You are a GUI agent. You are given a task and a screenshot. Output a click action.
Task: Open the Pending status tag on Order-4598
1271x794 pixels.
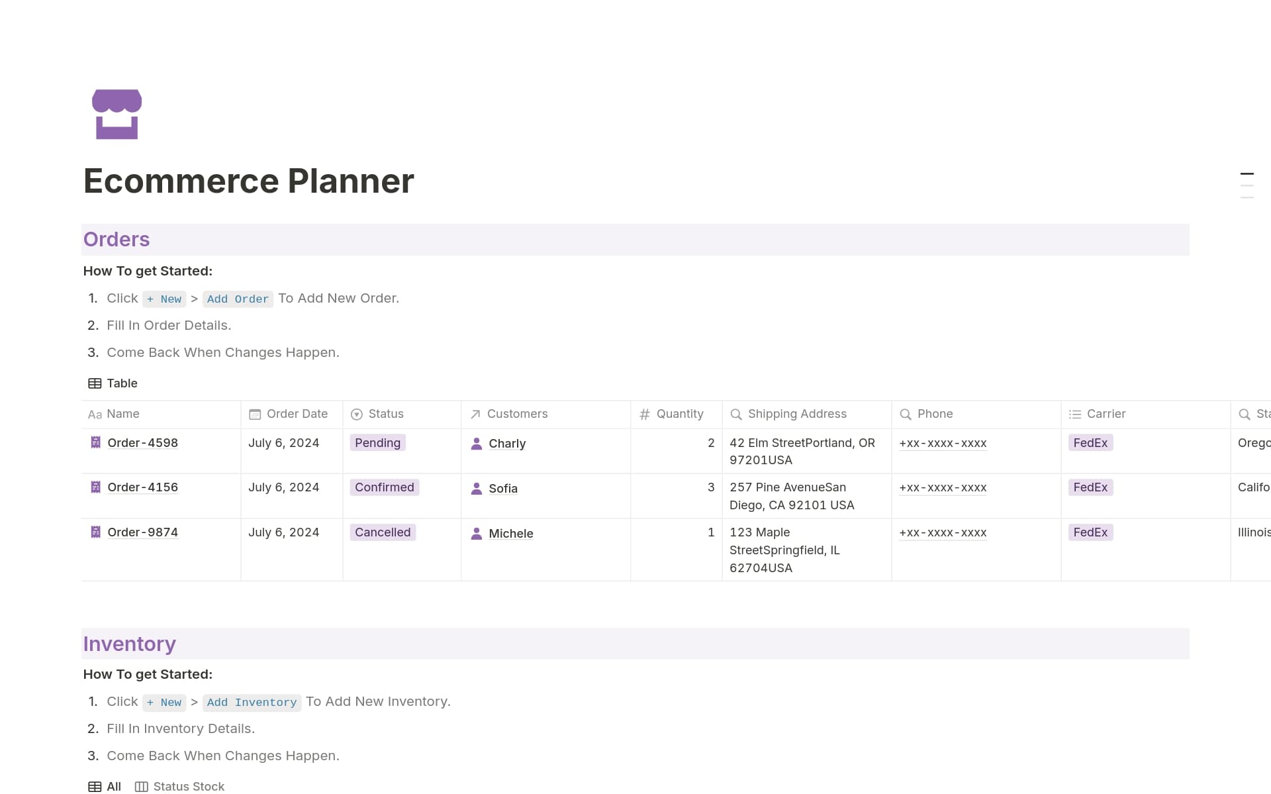pos(377,442)
